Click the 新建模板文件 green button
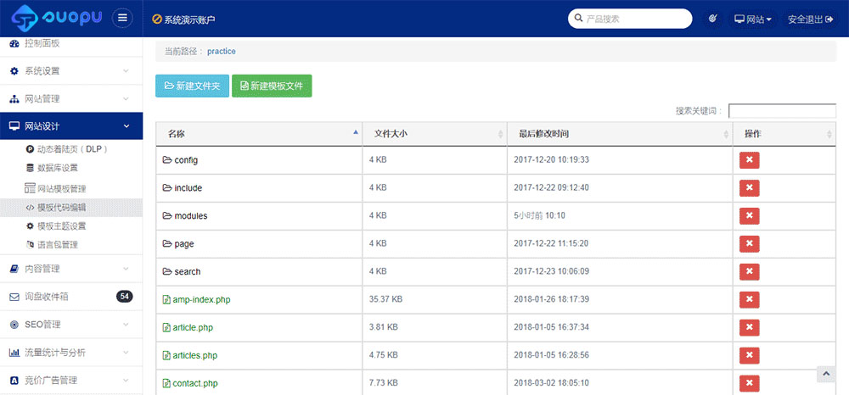This screenshot has height=395, width=849. [x=272, y=86]
